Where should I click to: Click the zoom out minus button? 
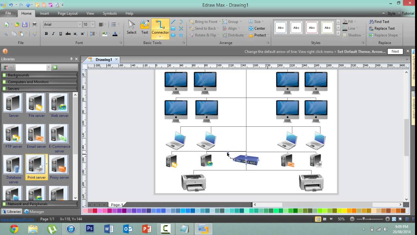pyautogui.click(x=352, y=219)
